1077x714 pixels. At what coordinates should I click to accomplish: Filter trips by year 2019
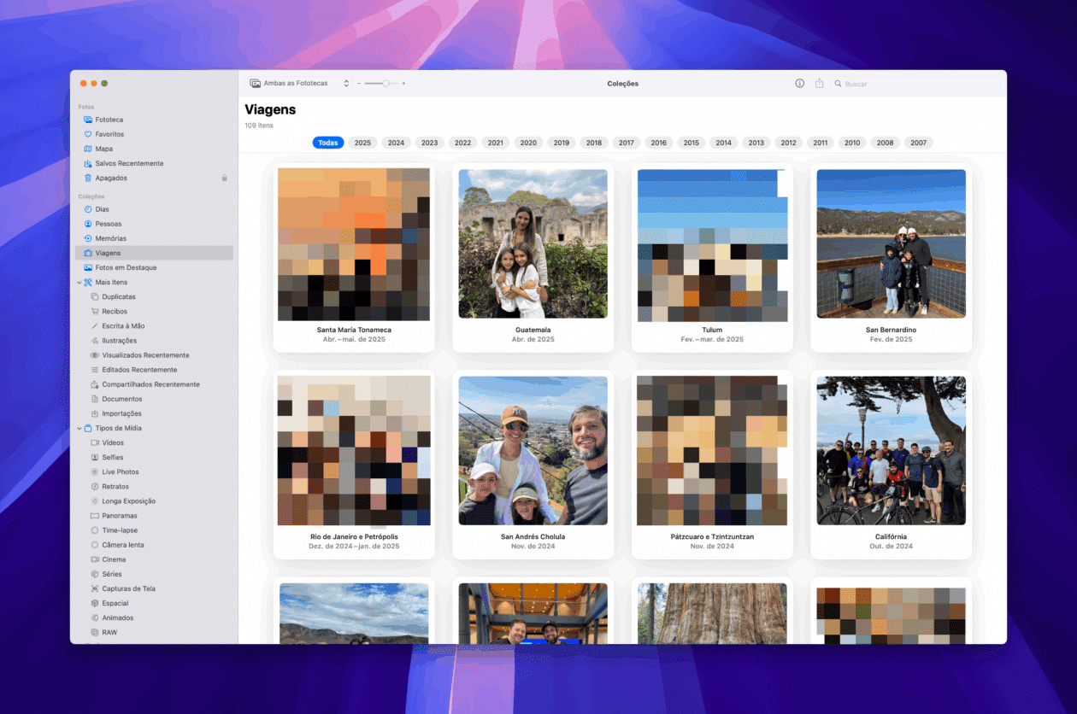(562, 143)
